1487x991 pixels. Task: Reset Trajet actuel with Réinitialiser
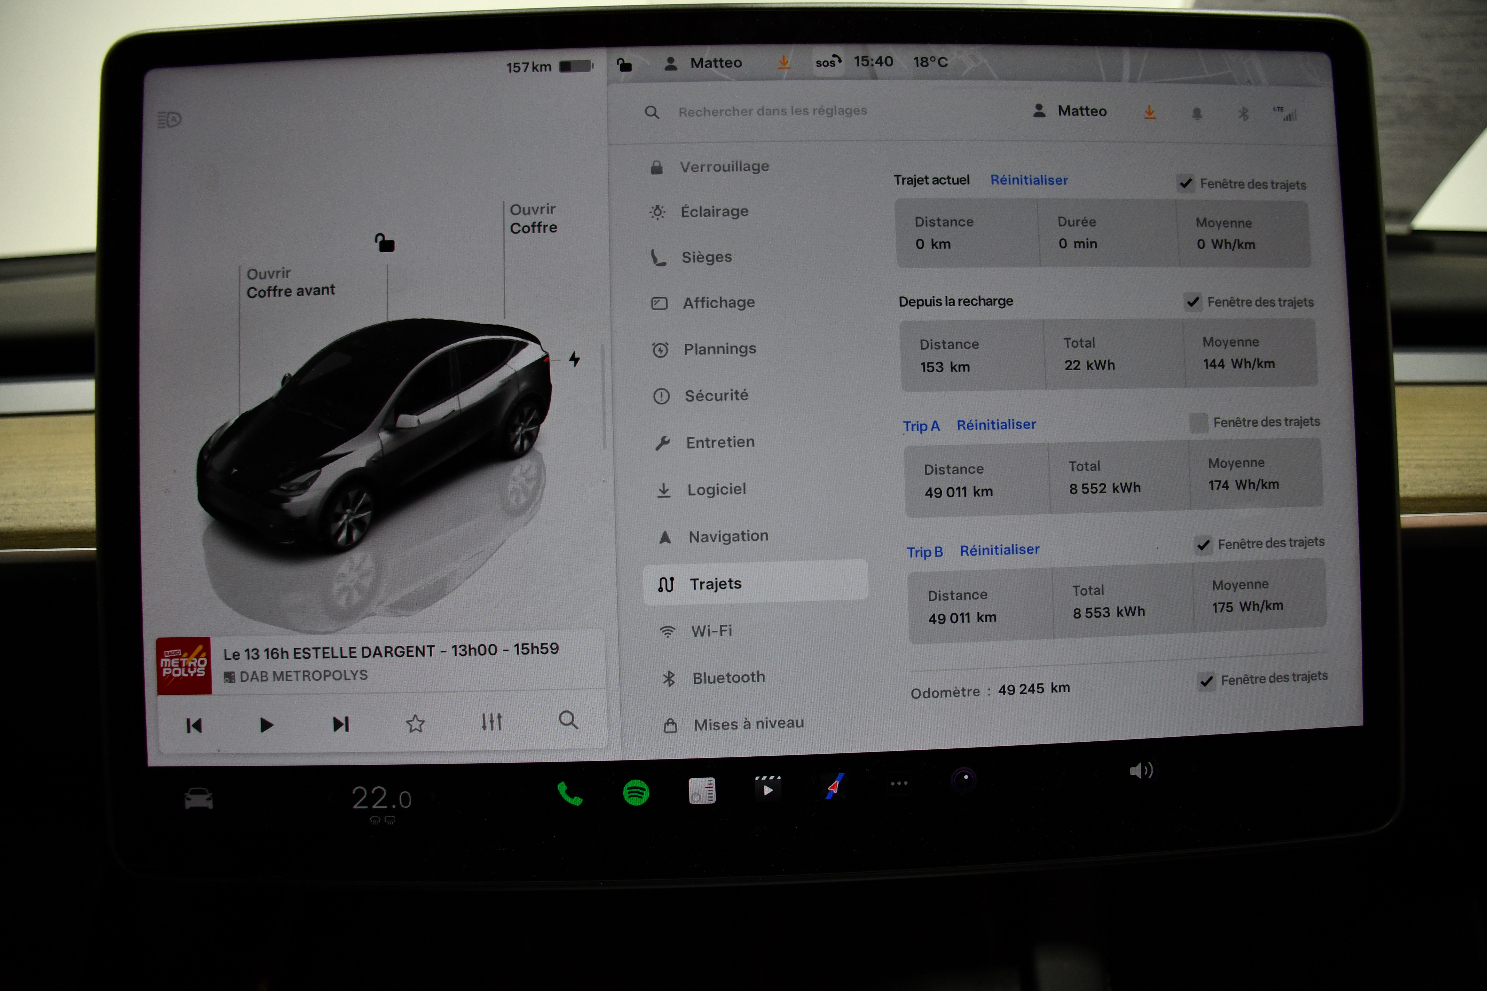pos(1029,180)
